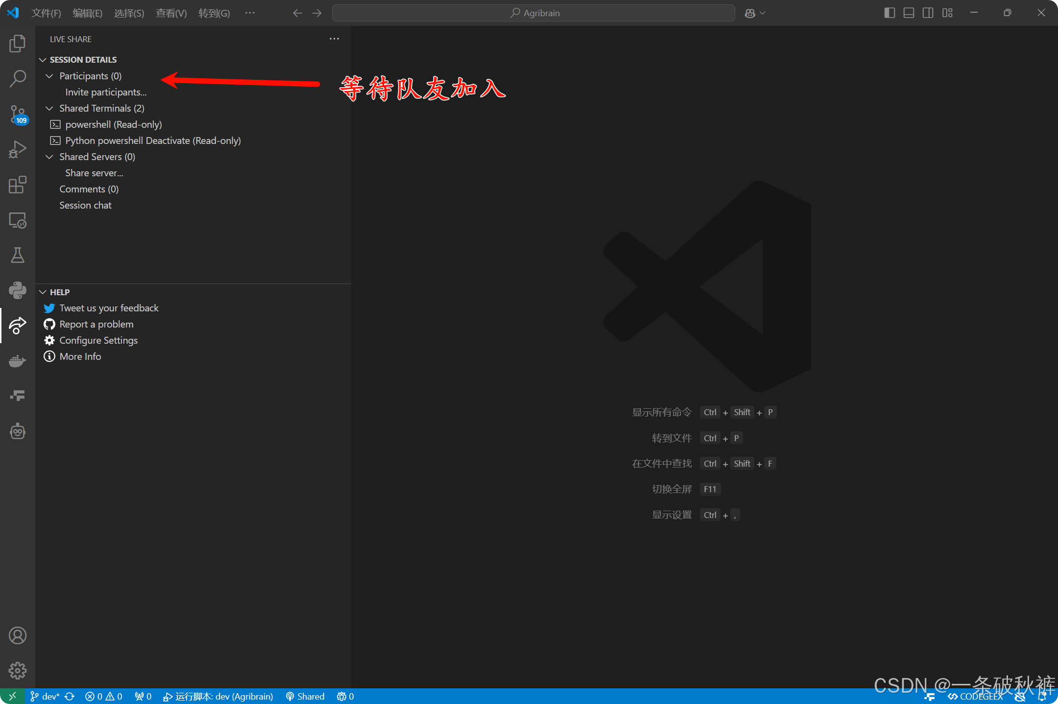The width and height of the screenshot is (1058, 704).
Task: Open the pixelated F icon in activity bar
Action: pyautogui.click(x=17, y=396)
